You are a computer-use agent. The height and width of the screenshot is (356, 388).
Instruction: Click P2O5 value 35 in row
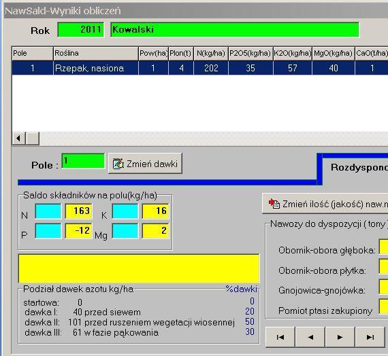[250, 68]
